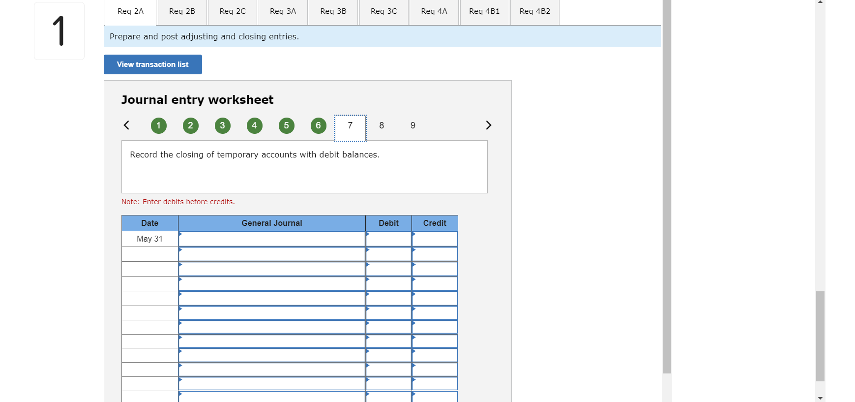Click the question number 1 box
The image size is (855, 402).
click(59, 31)
